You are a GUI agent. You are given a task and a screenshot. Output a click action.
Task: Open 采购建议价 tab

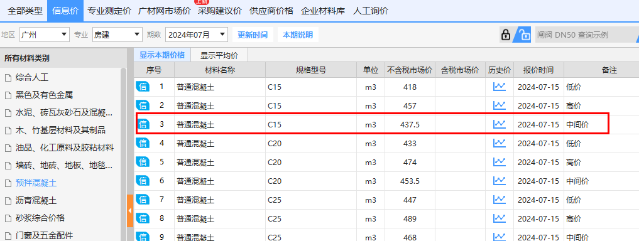220,11
